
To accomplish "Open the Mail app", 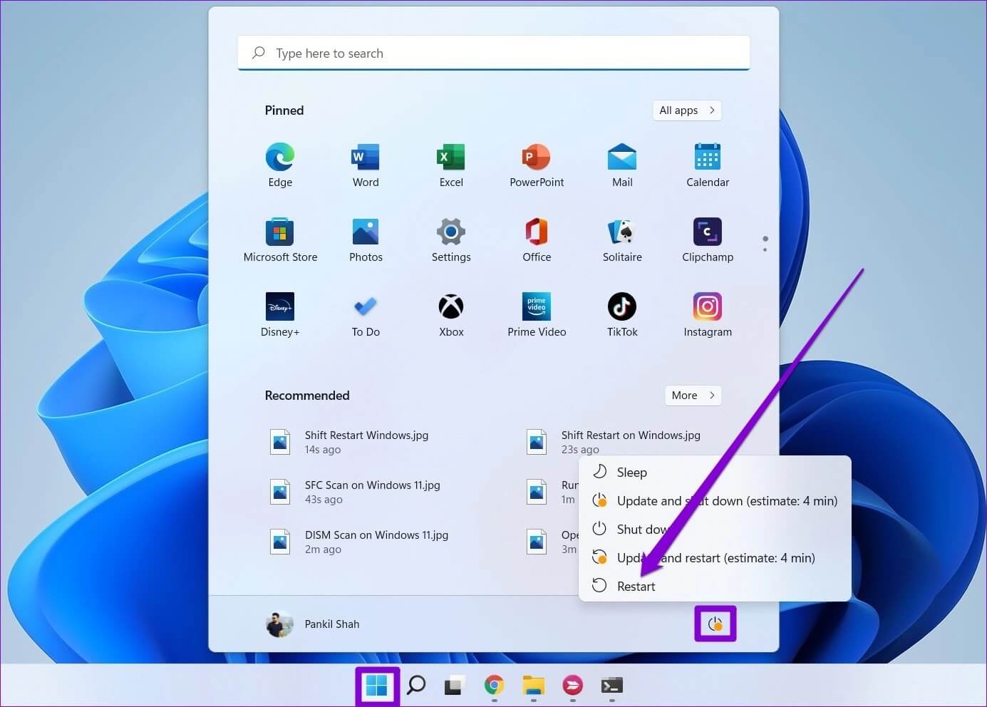I will [x=622, y=165].
